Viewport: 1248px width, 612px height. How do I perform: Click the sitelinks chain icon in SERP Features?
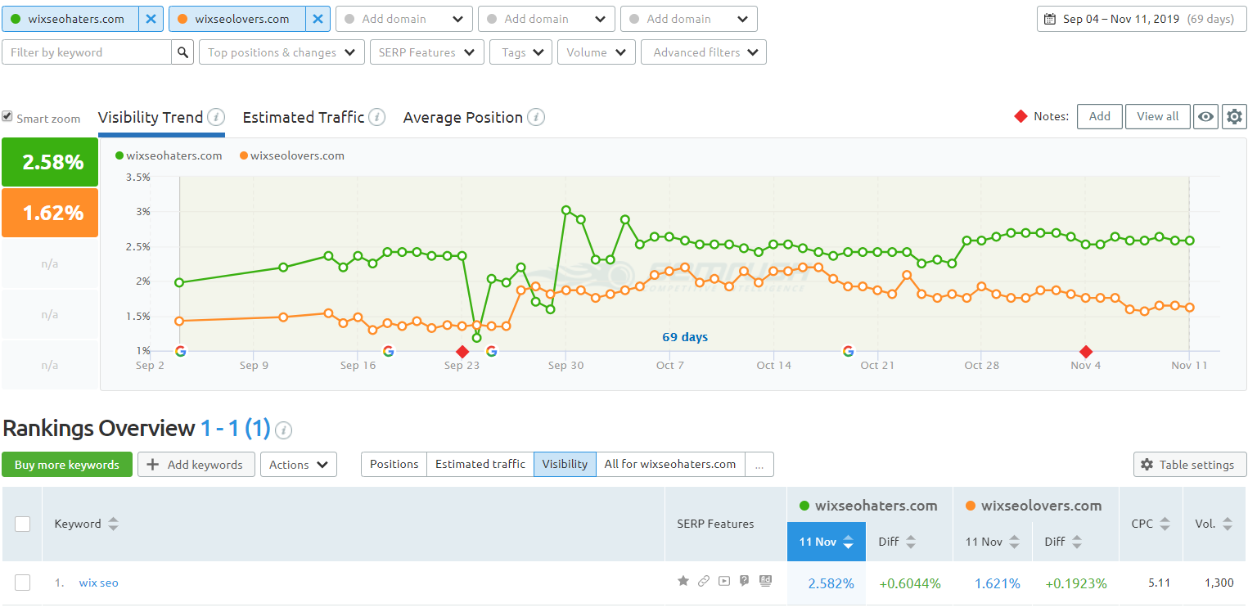pos(704,581)
